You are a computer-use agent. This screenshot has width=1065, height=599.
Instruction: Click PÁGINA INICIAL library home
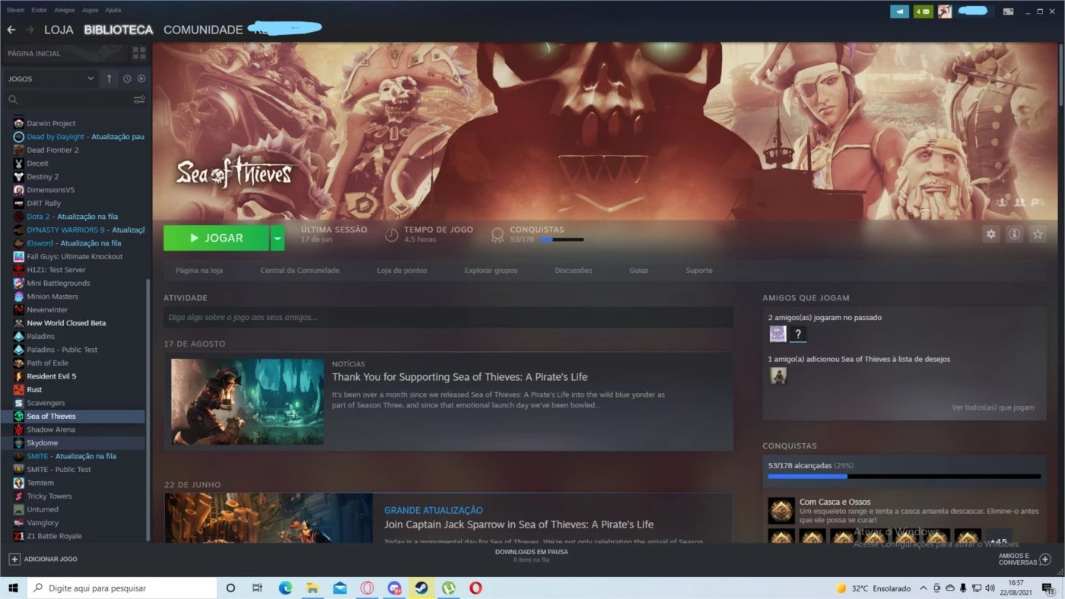[x=34, y=53]
